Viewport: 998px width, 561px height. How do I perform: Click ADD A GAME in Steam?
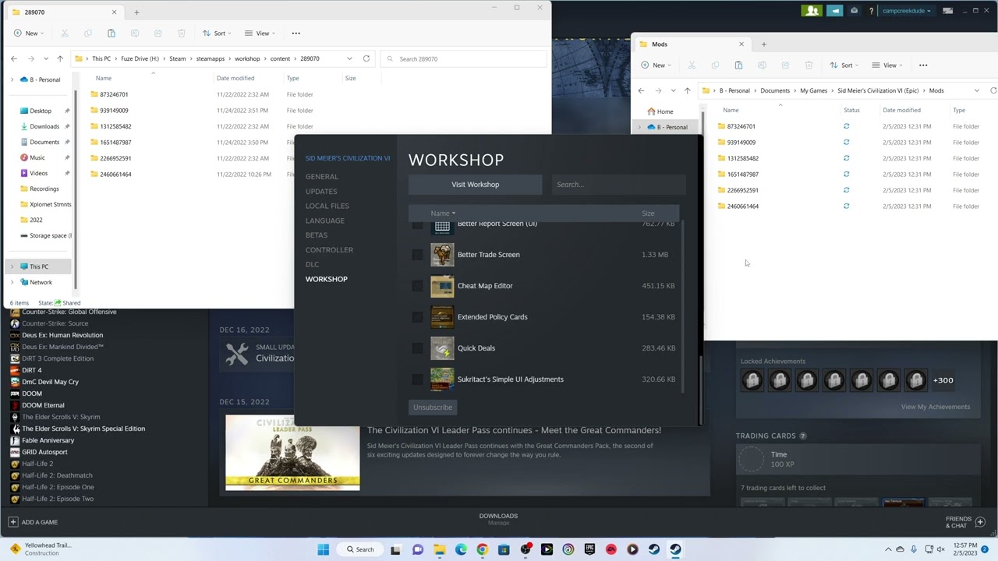click(34, 522)
